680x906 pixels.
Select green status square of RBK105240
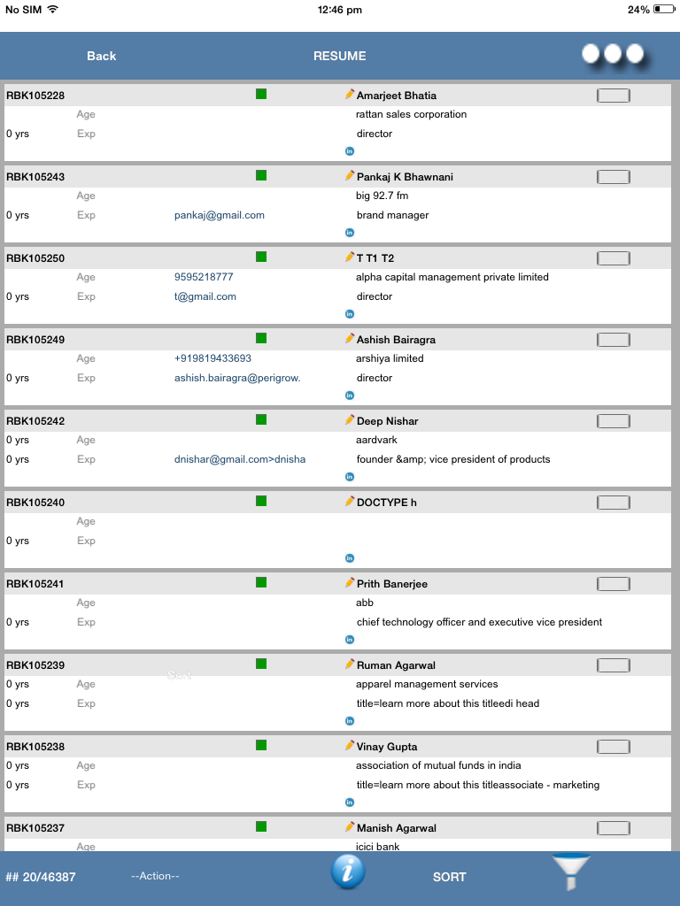coord(261,501)
